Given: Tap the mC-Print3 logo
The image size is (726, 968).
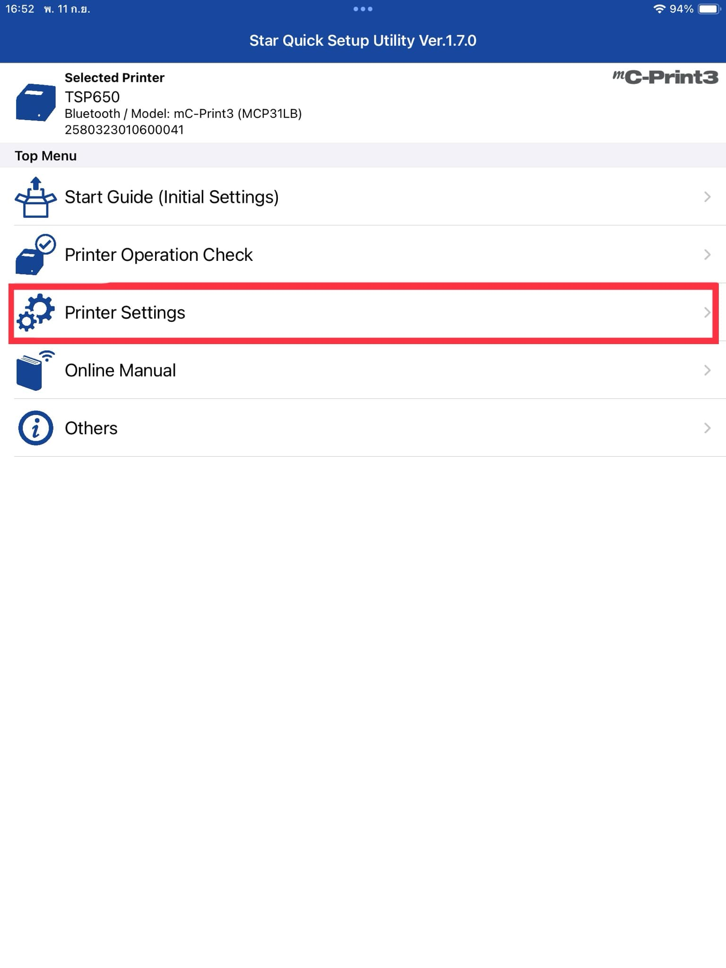Looking at the screenshot, I should click(x=665, y=77).
